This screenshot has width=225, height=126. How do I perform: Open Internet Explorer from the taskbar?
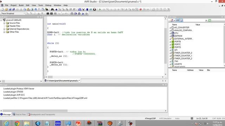(6, 123)
